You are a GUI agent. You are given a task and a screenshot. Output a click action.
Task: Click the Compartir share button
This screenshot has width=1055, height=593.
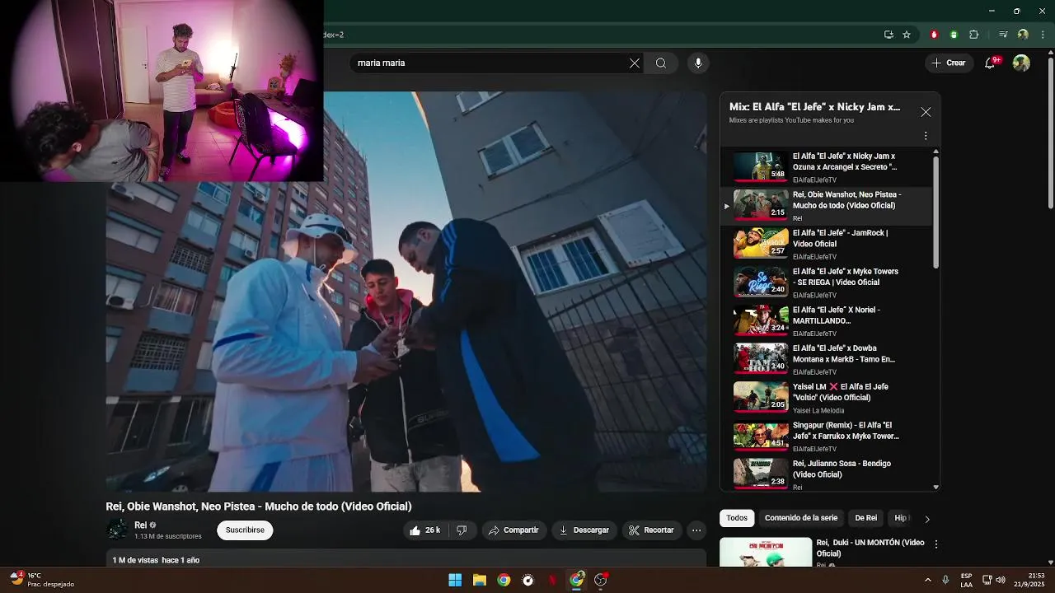(513, 530)
